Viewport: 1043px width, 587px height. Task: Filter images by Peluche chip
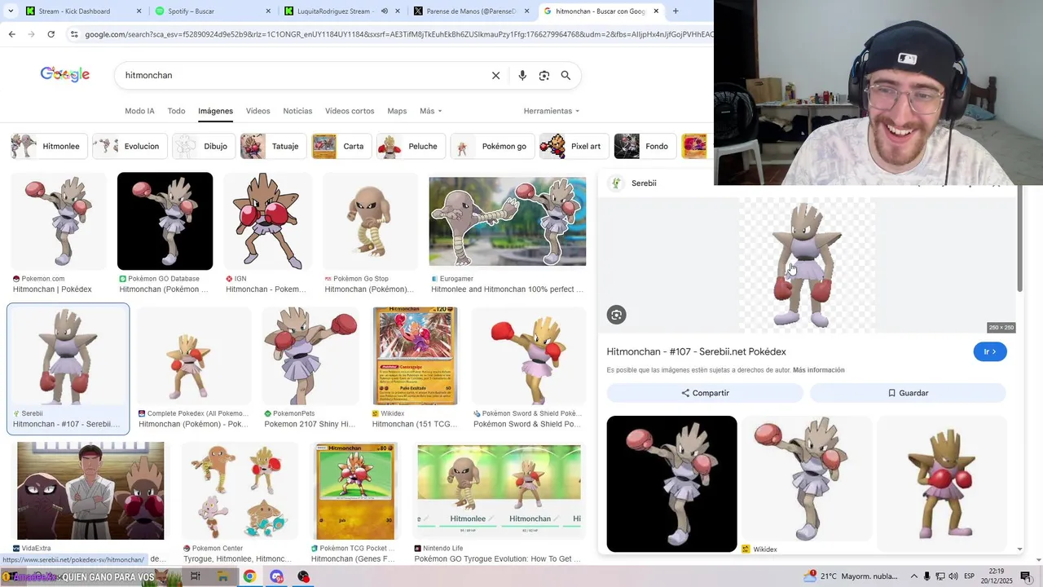[x=411, y=147]
